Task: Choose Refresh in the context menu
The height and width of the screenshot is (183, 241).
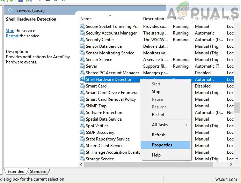Action: pyautogui.click(x=166, y=135)
